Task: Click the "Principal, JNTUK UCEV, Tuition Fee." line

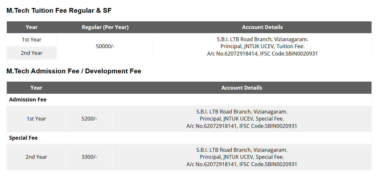Action: click(262, 47)
